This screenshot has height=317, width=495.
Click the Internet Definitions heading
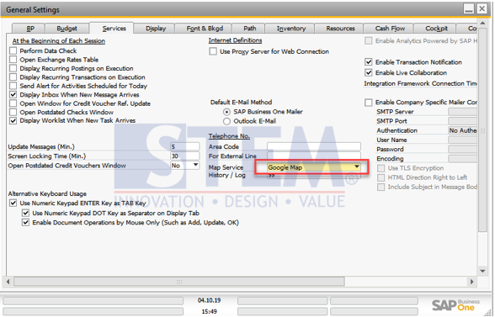pos(235,40)
